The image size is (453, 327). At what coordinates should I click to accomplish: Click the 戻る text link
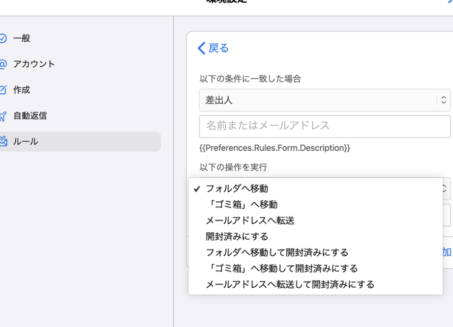pos(219,48)
